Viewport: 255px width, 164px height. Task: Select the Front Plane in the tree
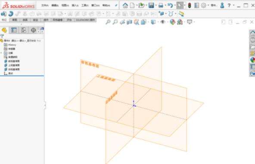(x=12, y=61)
